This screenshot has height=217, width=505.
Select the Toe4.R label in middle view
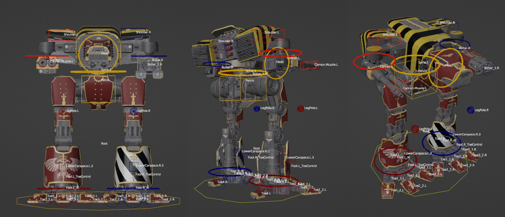tap(222, 182)
